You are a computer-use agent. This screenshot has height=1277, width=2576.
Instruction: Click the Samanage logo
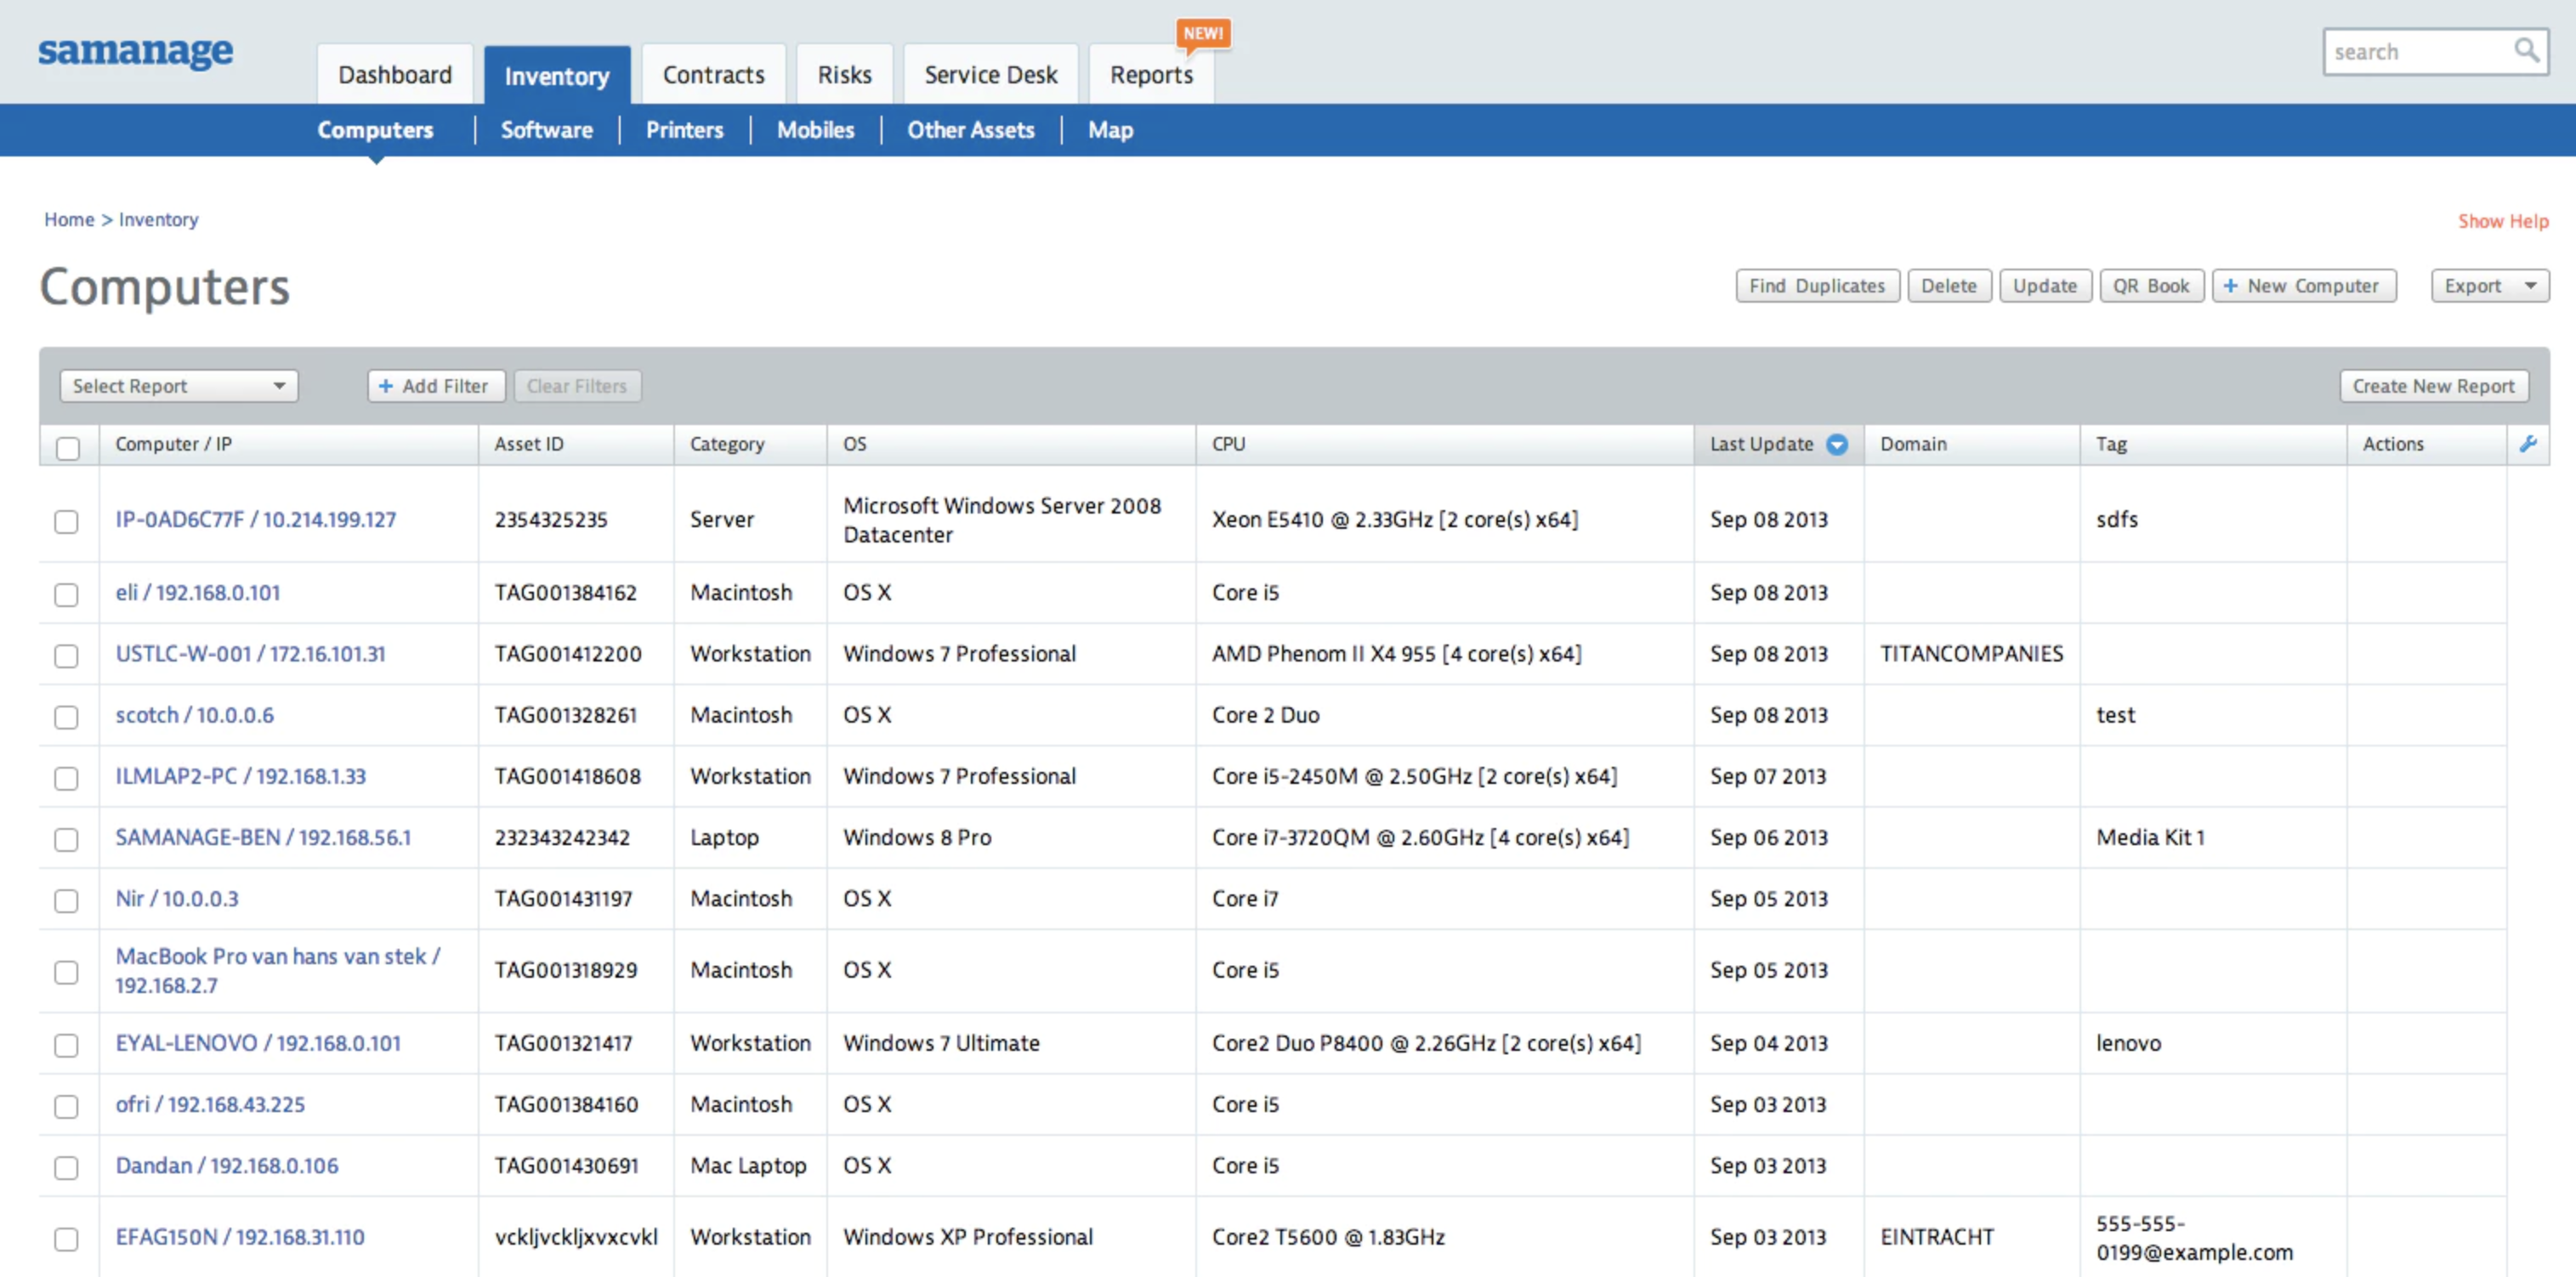pos(135,51)
